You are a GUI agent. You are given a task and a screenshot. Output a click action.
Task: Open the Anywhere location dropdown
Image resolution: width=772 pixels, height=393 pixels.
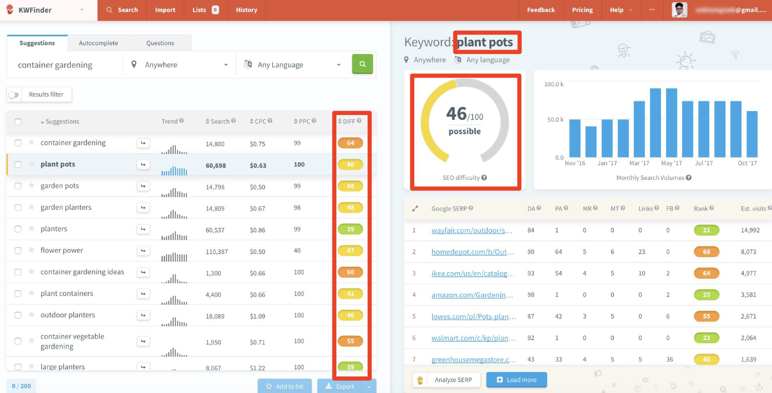[180, 64]
